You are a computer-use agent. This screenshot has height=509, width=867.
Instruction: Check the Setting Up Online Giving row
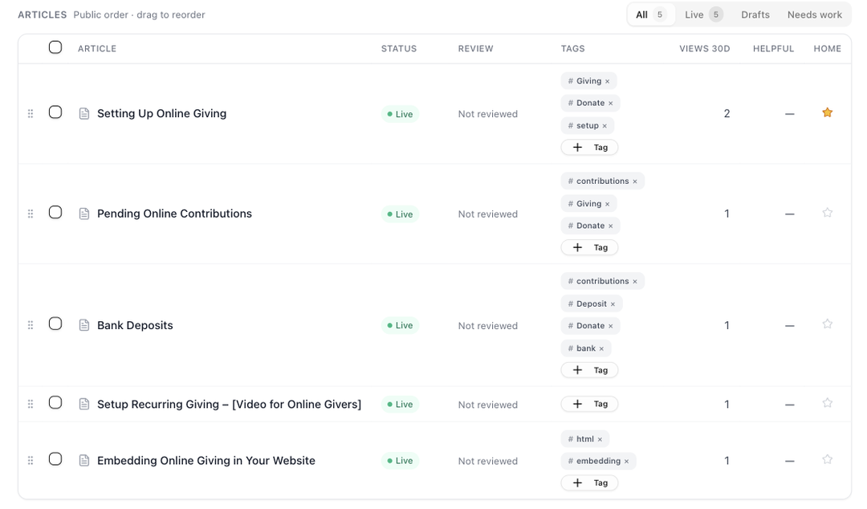pos(55,112)
